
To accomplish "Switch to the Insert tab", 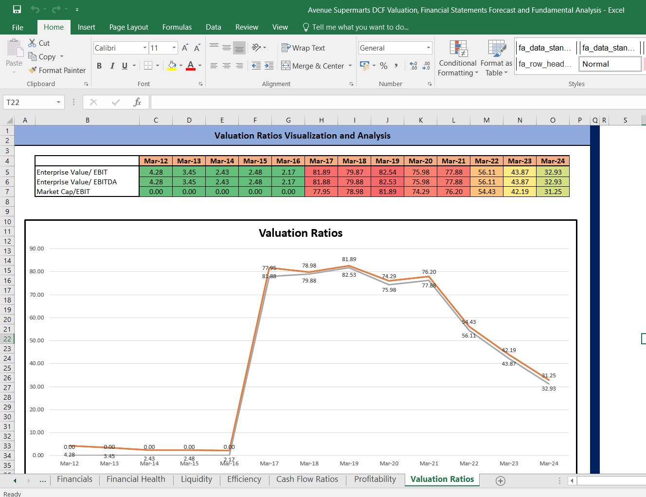I will tap(87, 27).
